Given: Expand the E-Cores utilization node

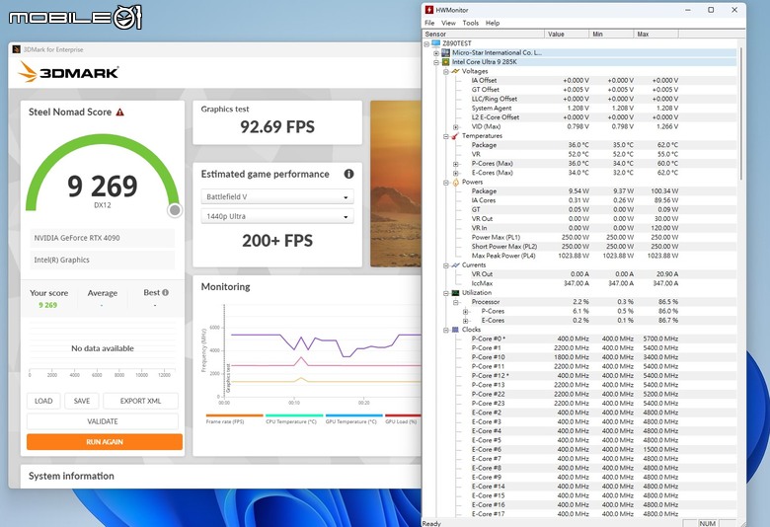Looking at the screenshot, I should tap(465, 321).
